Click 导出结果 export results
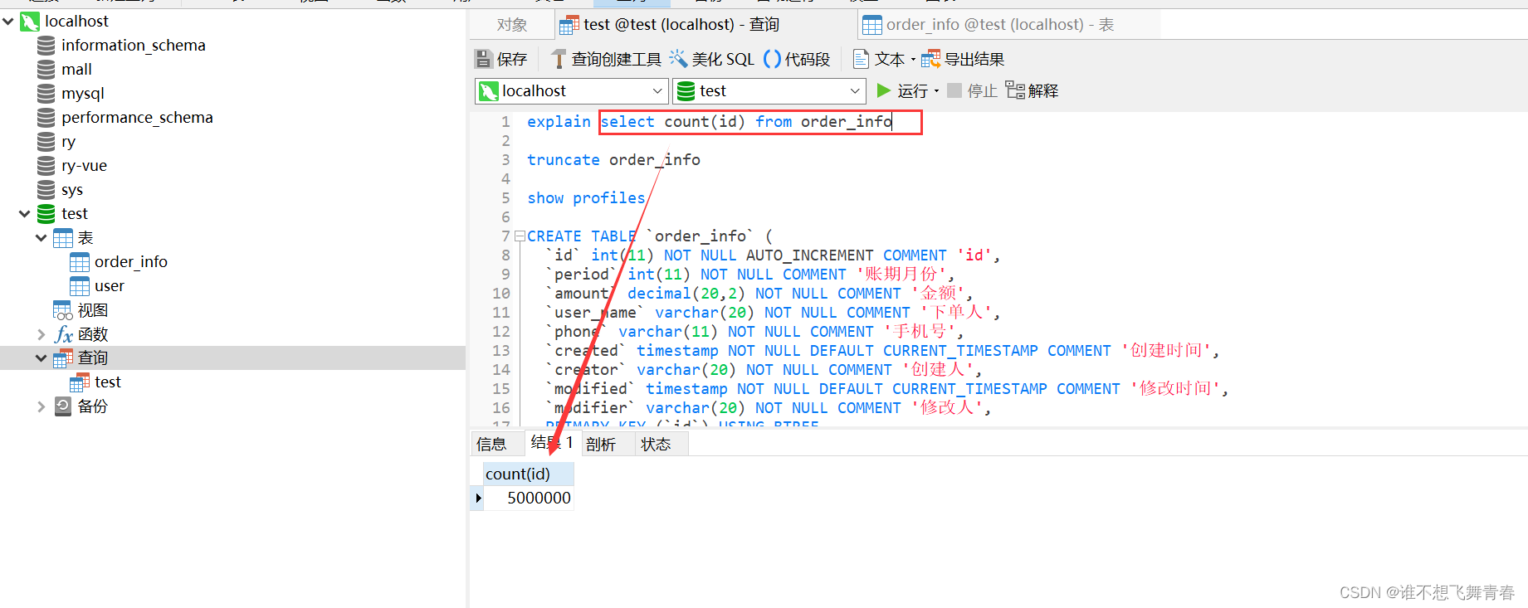This screenshot has width=1528, height=608. tap(964, 59)
